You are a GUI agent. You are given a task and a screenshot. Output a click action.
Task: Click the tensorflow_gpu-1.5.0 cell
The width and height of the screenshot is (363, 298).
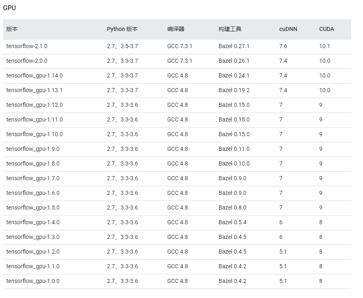point(33,207)
